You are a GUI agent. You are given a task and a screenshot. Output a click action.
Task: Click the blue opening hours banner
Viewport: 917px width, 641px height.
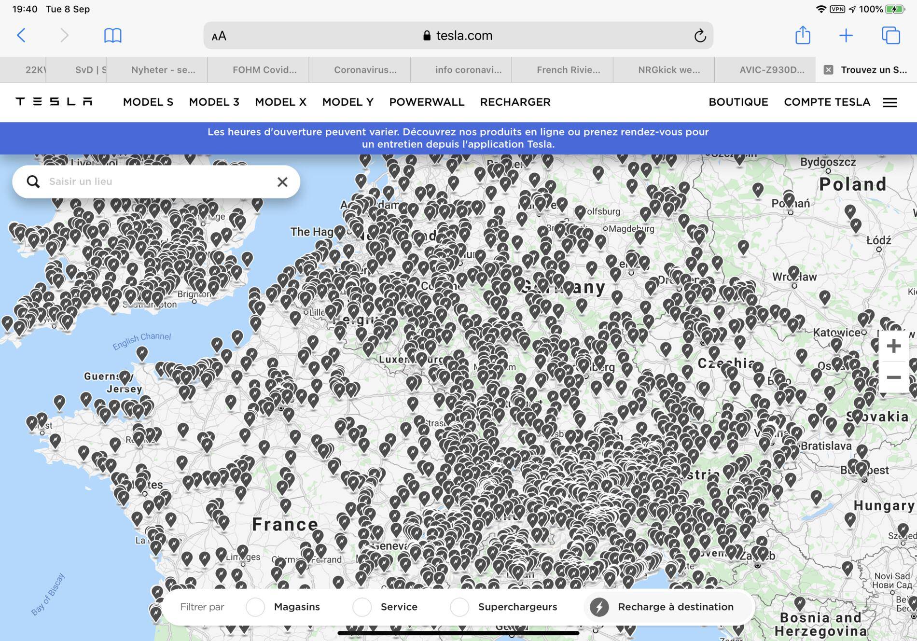(458, 138)
